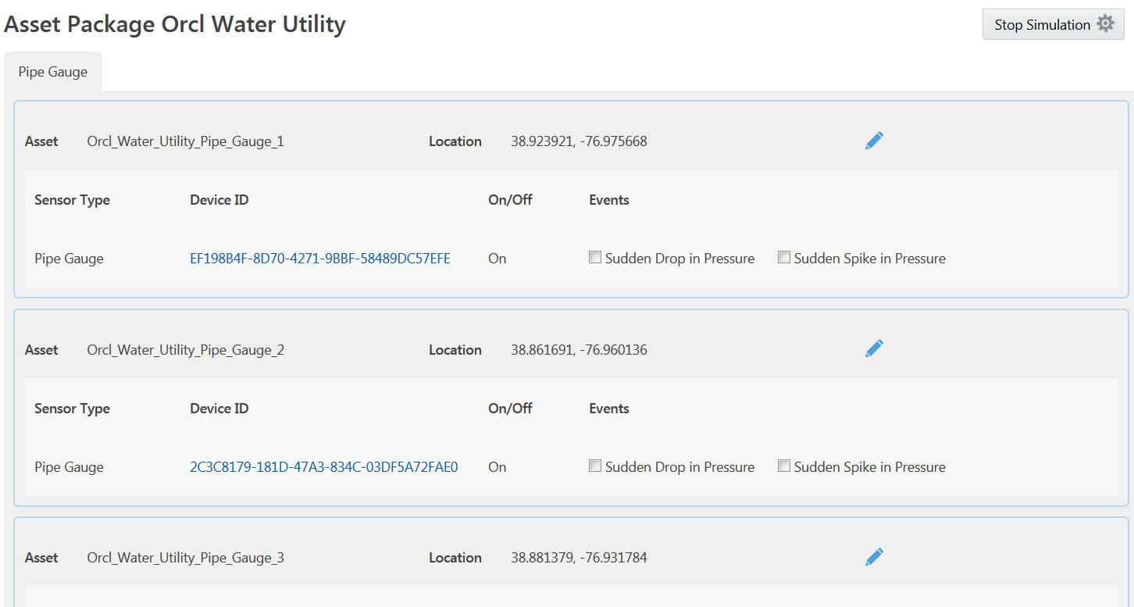Switch to the Pipe Gauge tab

pos(53,72)
